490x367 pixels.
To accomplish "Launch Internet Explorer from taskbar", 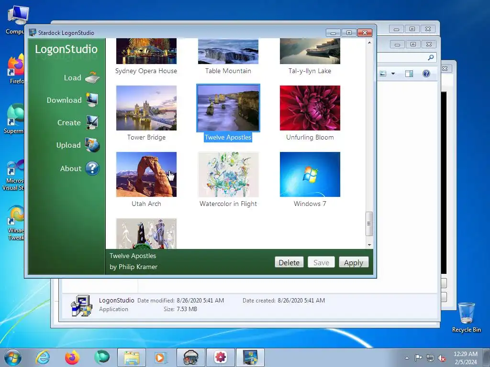I will click(43, 357).
